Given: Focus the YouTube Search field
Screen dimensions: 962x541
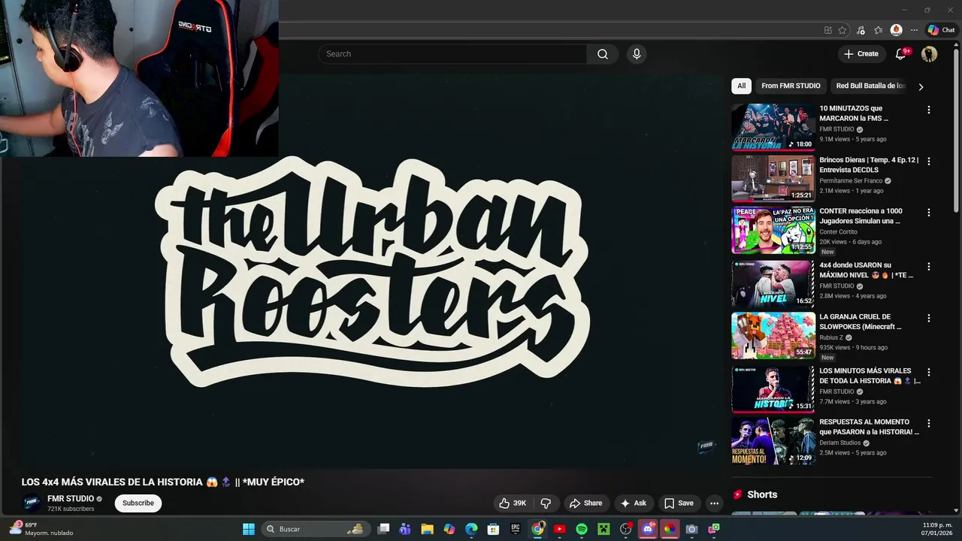Looking at the screenshot, I should coord(452,54).
